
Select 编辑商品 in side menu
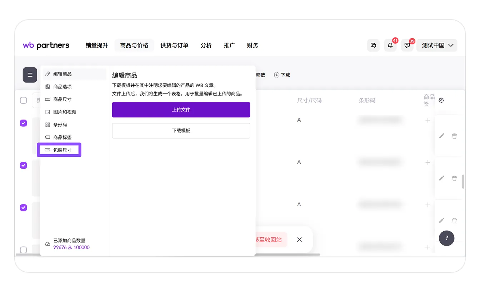[75, 74]
